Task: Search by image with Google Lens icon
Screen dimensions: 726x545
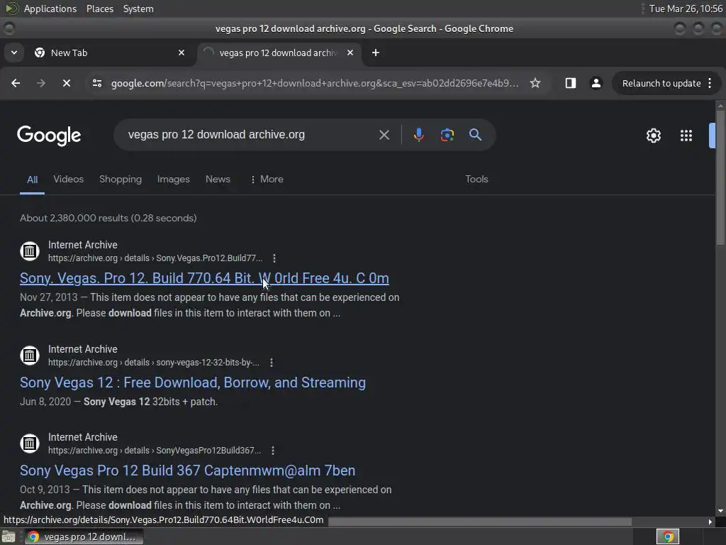Action: pyautogui.click(x=447, y=135)
